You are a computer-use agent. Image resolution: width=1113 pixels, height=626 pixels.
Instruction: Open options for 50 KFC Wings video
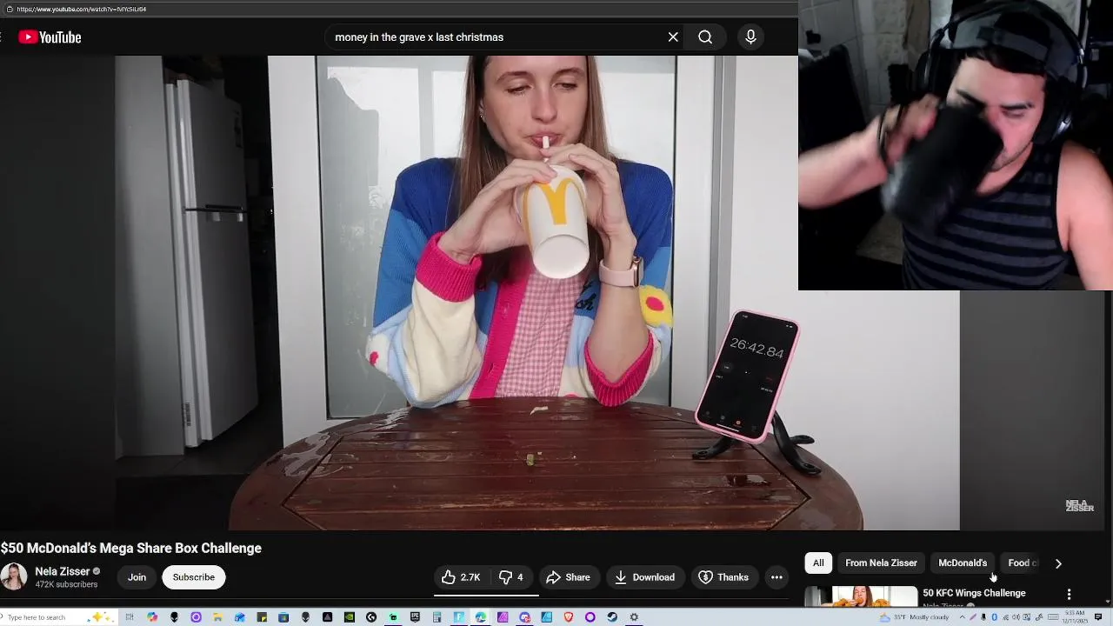tap(1069, 594)
